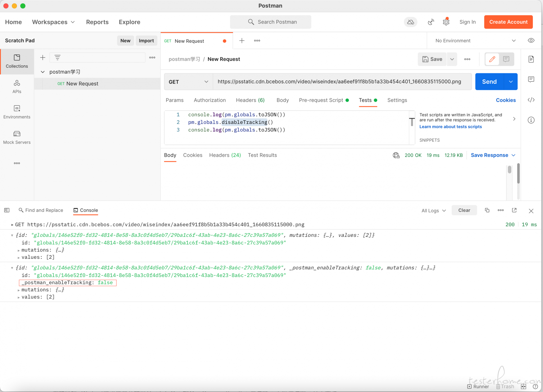Open the Mock Servers sidebar panel
The height and width of the screenshot is (392, 543).
coord(17,137)
